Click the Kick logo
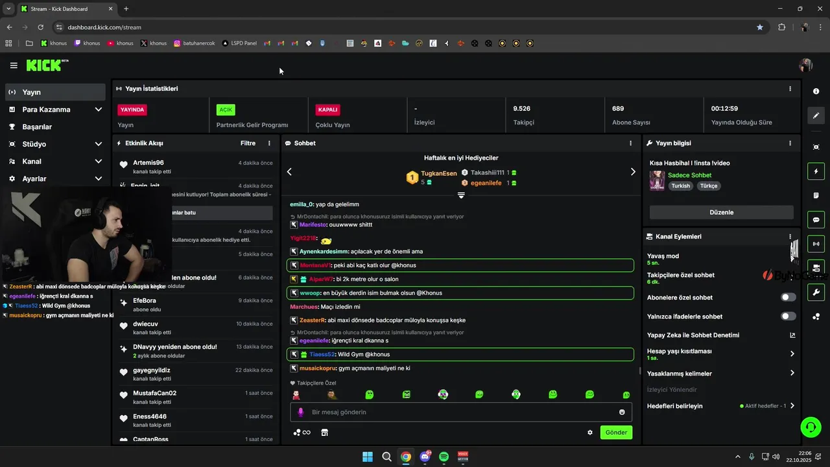 click(x=47, y=65)
